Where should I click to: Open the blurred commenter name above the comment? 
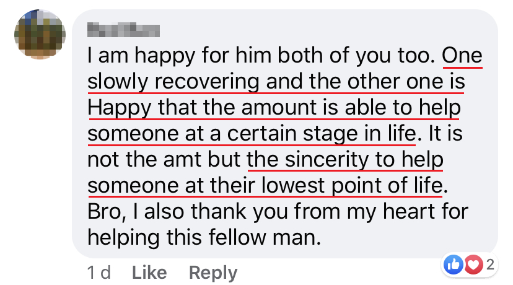pyautogui.click(x=124, y=29)
